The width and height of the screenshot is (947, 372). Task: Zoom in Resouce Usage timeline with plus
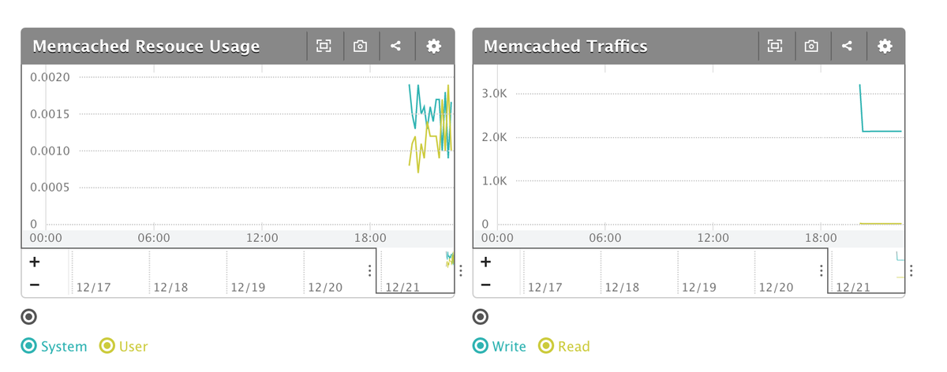(x=34, y=262)
